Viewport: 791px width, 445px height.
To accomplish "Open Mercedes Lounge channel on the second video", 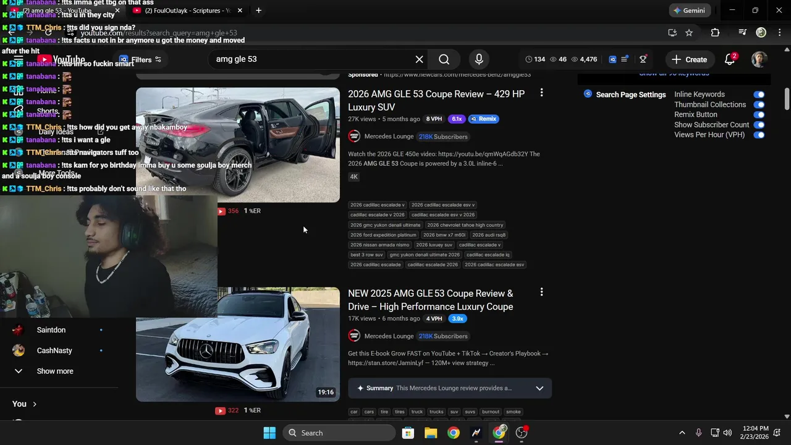I will (x=389, y=336).
